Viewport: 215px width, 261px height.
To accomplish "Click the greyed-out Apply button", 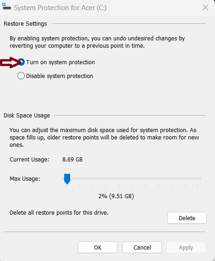I will click(186, 247).
